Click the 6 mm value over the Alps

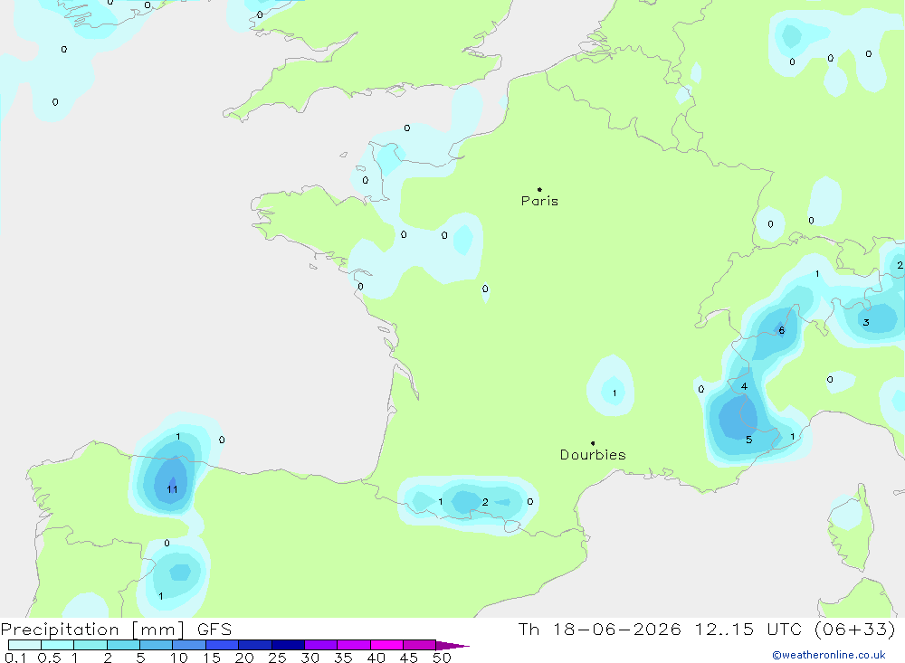click(x=782, y=331)
